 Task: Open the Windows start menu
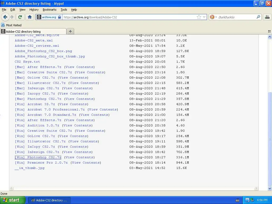tap(12, 200)
